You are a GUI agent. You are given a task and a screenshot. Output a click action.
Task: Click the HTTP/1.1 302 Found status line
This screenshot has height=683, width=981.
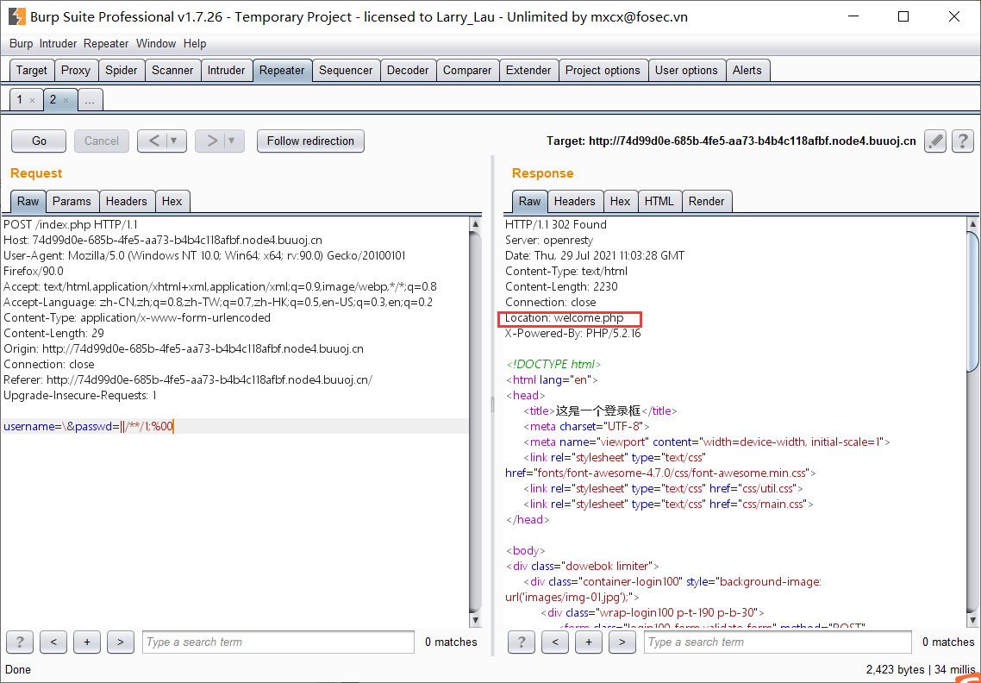555,224
